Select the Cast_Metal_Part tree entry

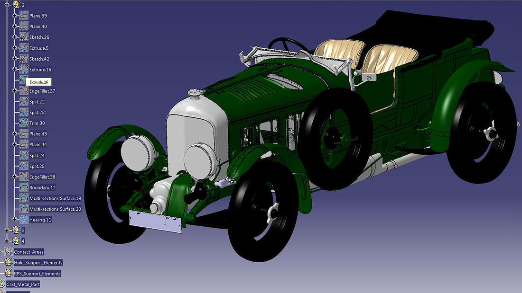(x=23, y=284)
